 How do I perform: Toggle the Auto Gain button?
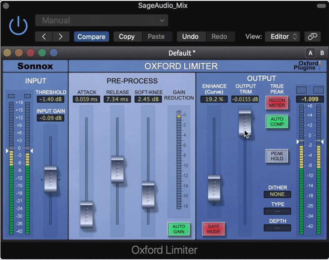click(x=179, y=229)
